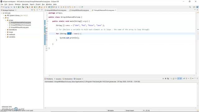Click the green Run button in toolbar
This screenshot has height=112, width=199.
click(19, 7)
